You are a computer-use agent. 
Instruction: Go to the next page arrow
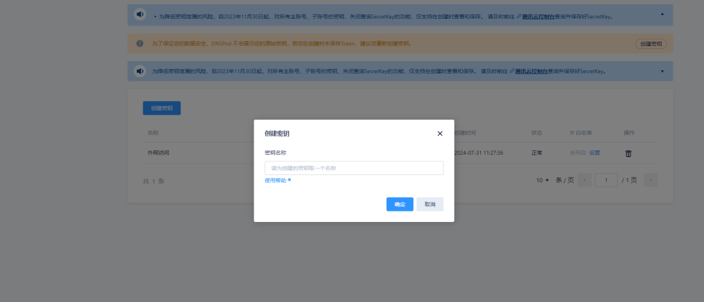[651, 180]
